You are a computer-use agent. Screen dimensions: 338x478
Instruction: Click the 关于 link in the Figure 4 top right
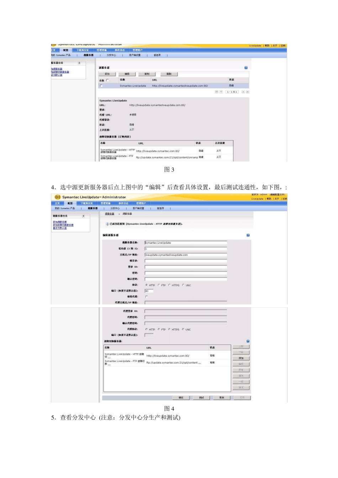276,199
